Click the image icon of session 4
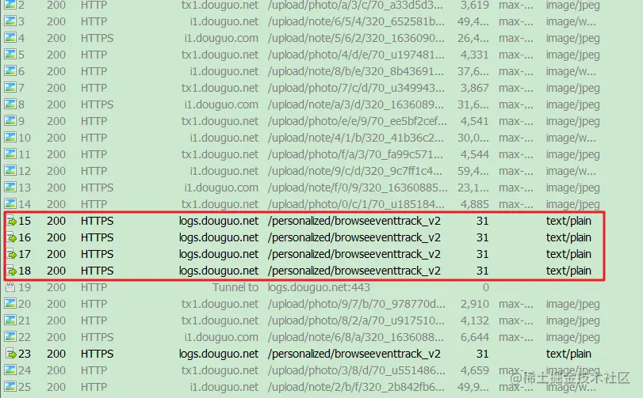The image size is (643, 398). pyautogui.click(x=10, y=38)
